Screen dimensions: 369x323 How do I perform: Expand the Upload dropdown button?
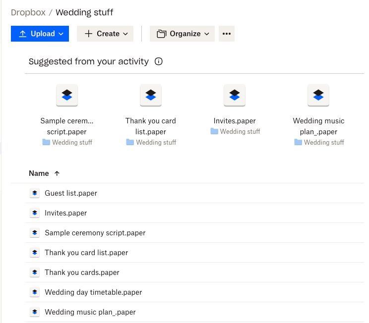point(40,34)
